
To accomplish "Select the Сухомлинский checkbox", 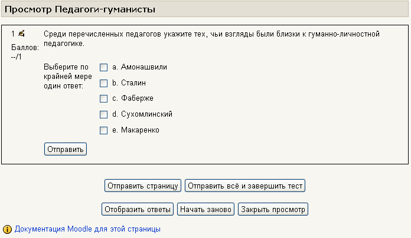I will tap(103, 114).
